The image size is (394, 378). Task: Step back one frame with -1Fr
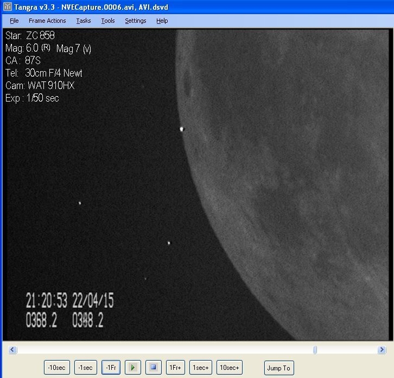tap(111, 368)
